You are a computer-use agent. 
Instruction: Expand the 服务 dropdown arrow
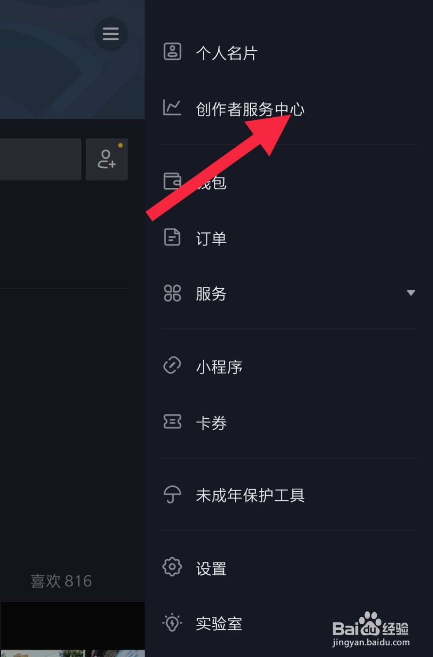click(411, 293)
